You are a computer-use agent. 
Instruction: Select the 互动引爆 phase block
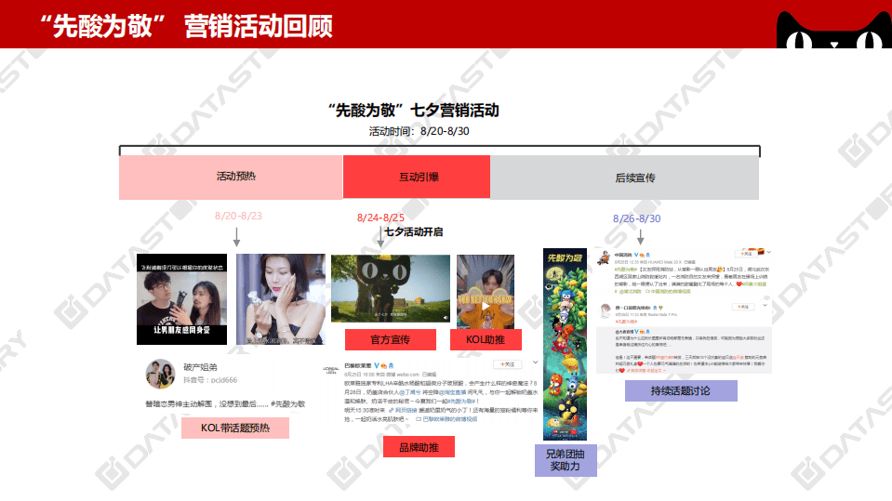point(417,177)
